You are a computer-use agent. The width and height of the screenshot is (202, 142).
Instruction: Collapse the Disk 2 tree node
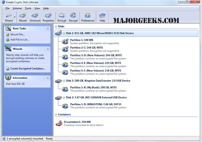coord(64,81)
